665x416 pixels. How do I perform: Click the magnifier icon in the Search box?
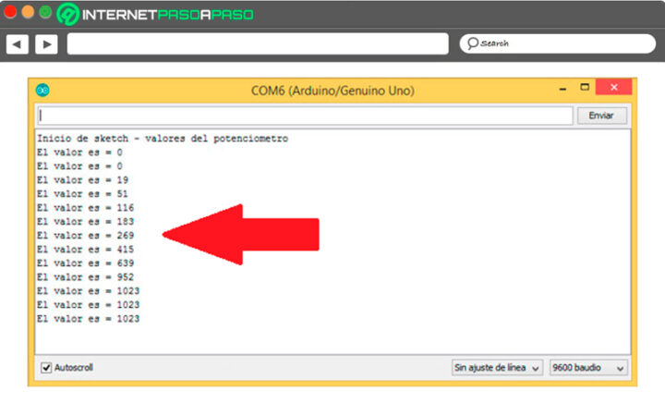point(472,43)
